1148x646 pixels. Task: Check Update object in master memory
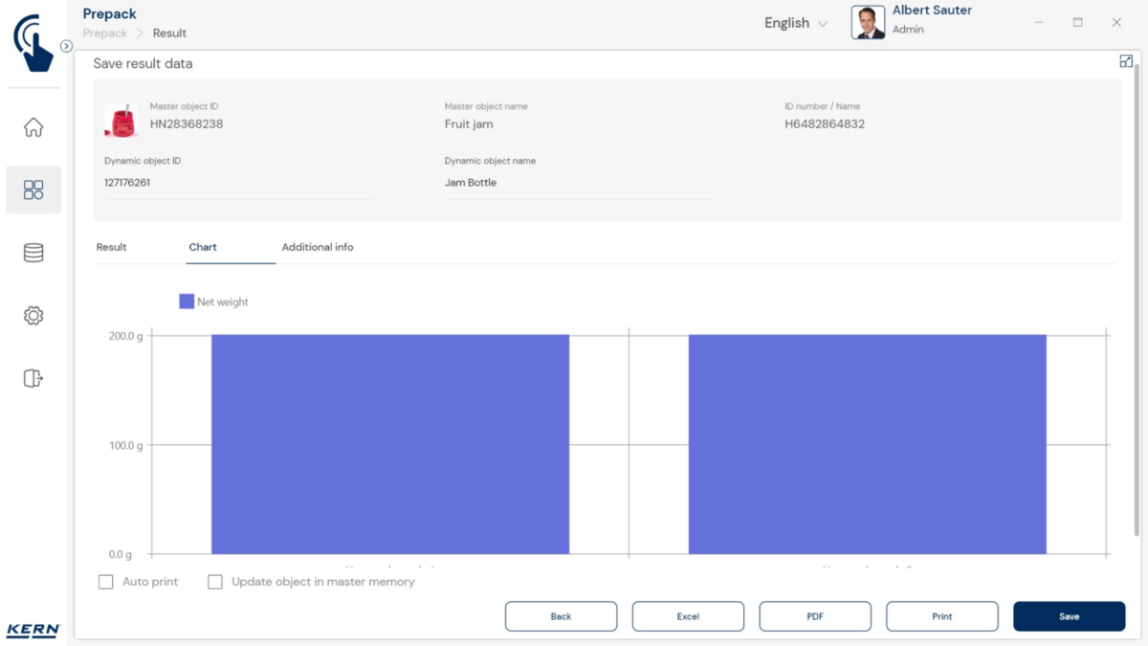tap(215, 582)
